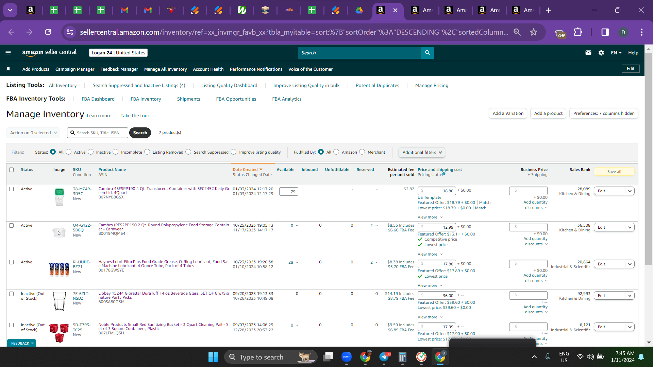This screenshot has height=367, width=653.
Task: Open Zoom from the taskbar
Action: 347,357
